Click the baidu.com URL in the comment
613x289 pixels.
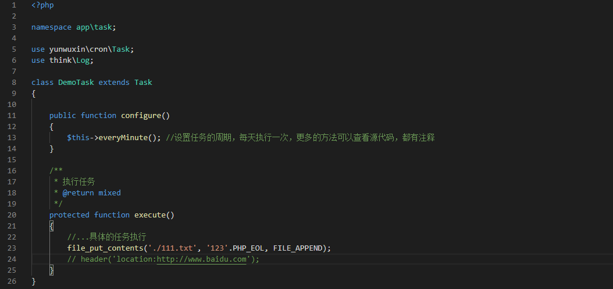[x=202, y=259]
